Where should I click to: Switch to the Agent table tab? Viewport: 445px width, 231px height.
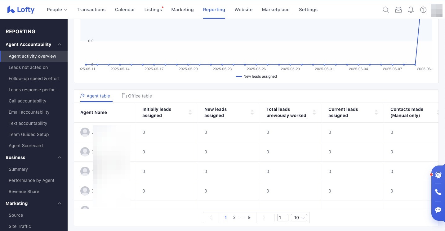tap(95, 96)
